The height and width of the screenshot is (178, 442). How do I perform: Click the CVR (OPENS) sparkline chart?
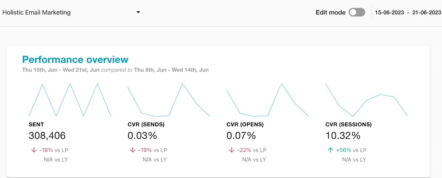[x=267, y=100]
